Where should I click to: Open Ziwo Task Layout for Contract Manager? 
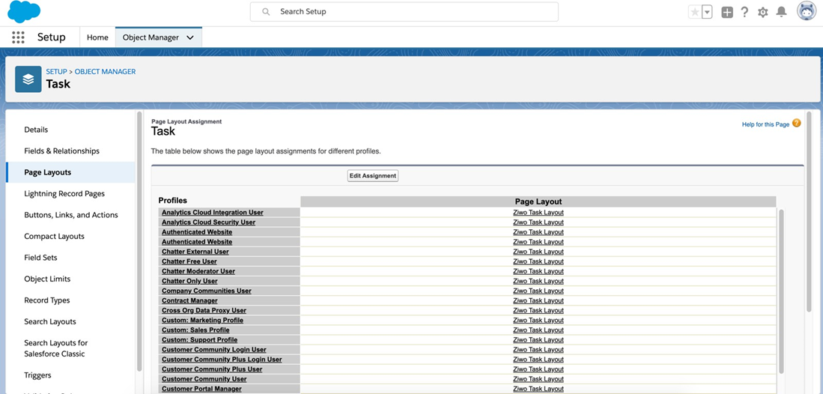(538, 300)
